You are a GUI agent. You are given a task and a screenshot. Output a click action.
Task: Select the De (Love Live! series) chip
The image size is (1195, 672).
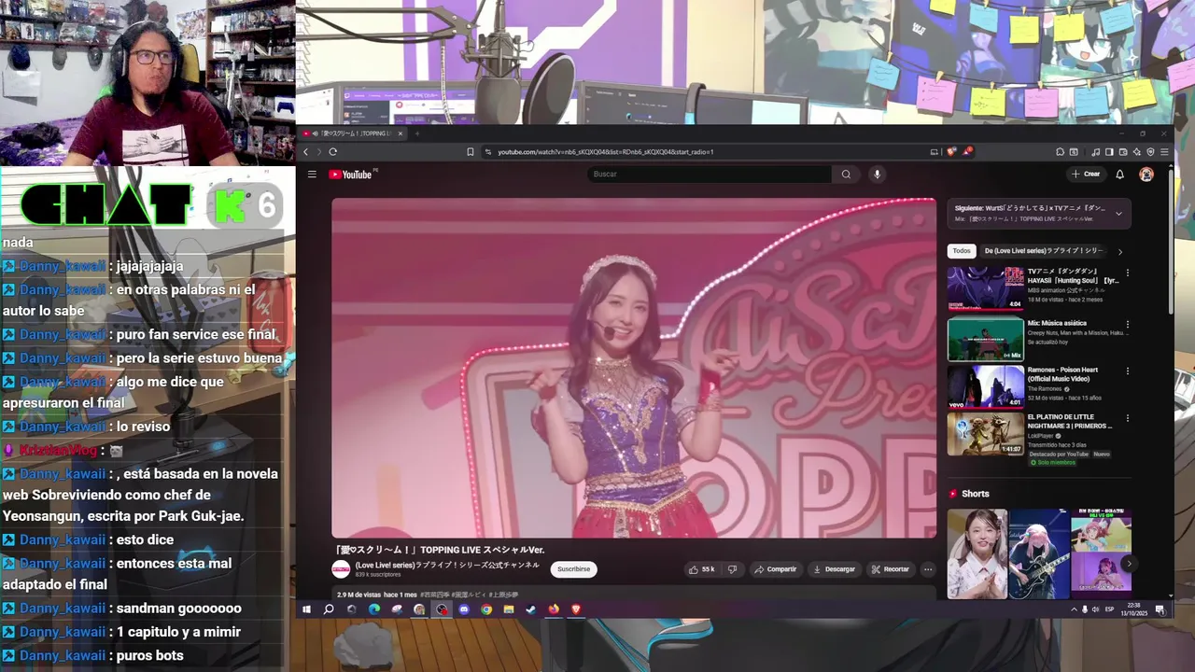(x=1043, y=251)
